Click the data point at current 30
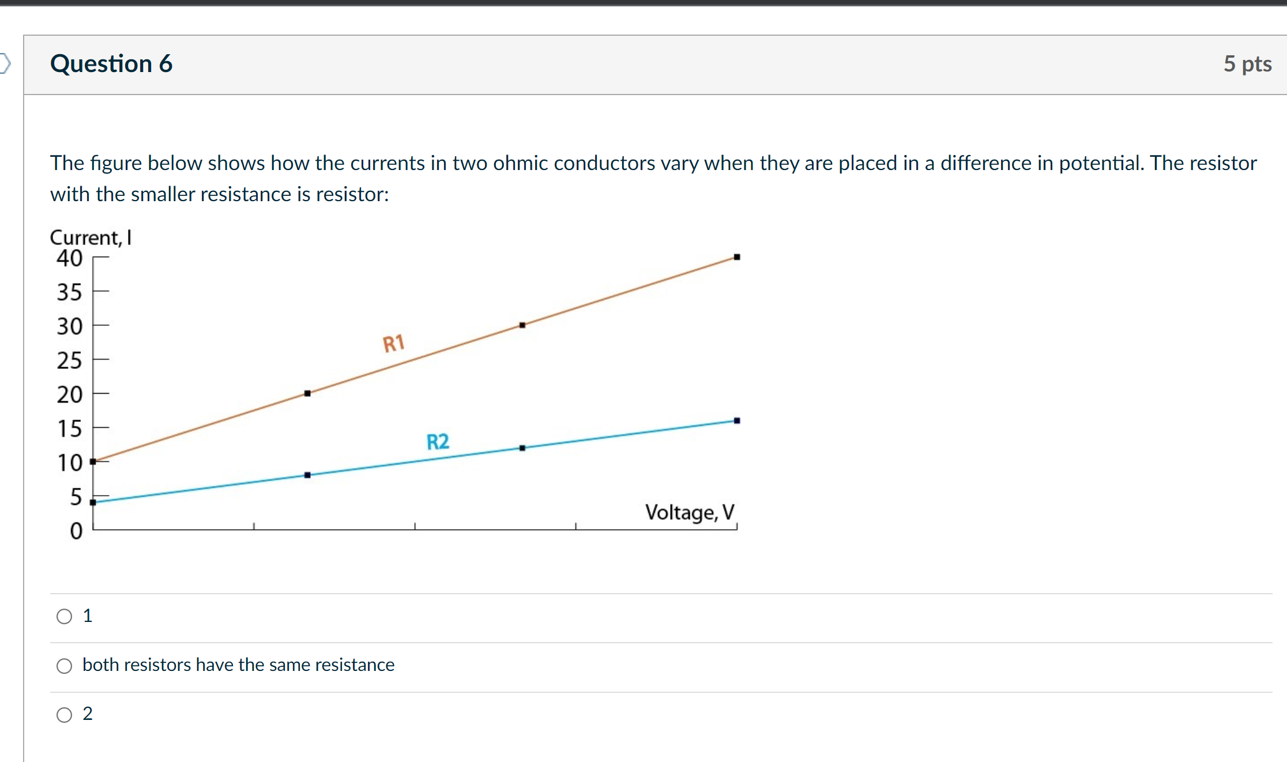The image size is (1287, 762). click(x=522, y=325)
